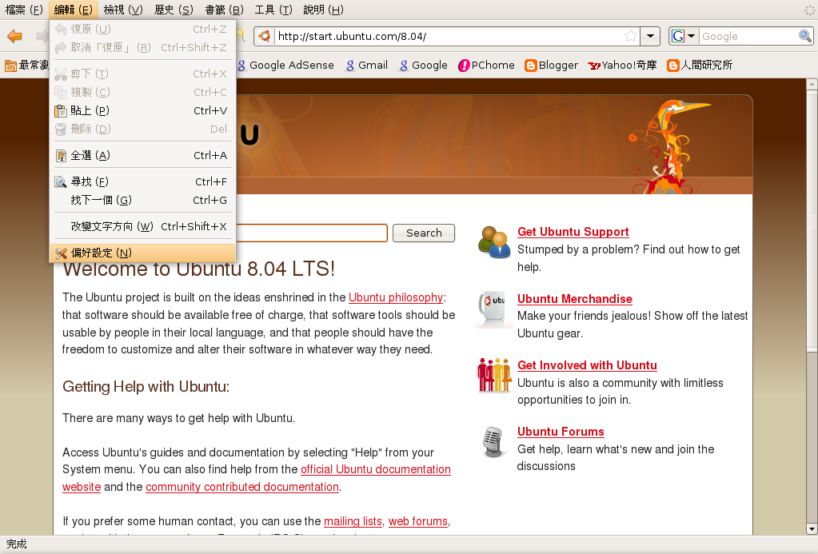Click the orange Back arrow button
This screenshot has height=554, width=818.
[x=14, y=36]
